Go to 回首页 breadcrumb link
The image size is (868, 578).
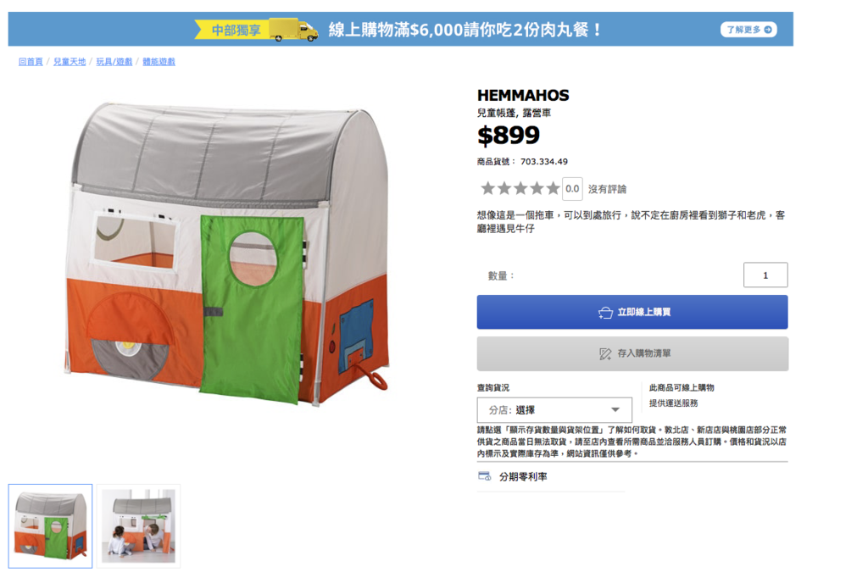[31, 62]
